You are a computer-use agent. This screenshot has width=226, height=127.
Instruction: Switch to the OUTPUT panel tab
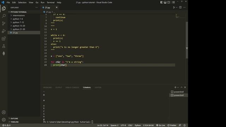(59, 87)
